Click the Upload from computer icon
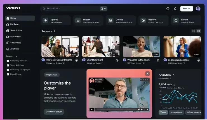Image resolution: width=207 pixels, height=120 pixels. point(45,20)
